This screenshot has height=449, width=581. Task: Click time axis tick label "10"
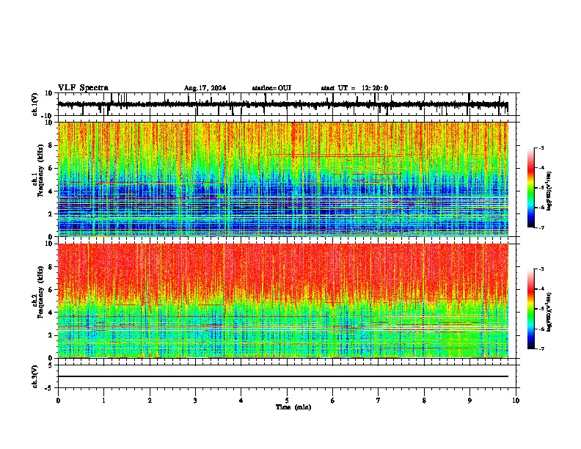[516, 401]
